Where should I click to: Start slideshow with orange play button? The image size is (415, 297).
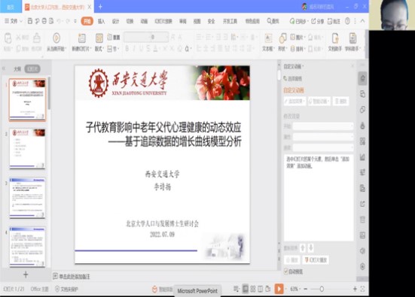click(x=279, y=289)
